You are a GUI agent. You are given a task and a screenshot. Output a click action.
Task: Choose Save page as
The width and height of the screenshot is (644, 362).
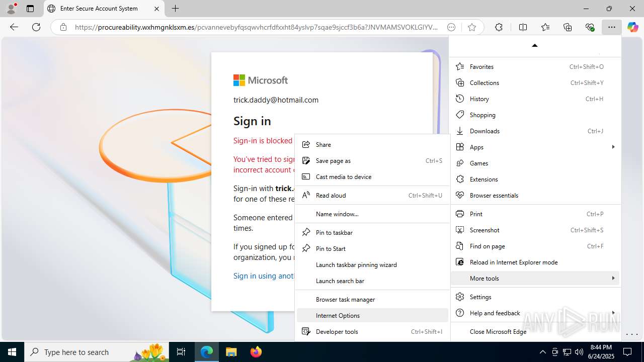click(372, 160)
